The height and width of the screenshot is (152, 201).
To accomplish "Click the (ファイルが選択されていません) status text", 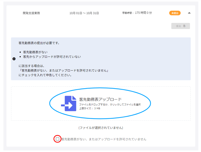I will (101, 128).
